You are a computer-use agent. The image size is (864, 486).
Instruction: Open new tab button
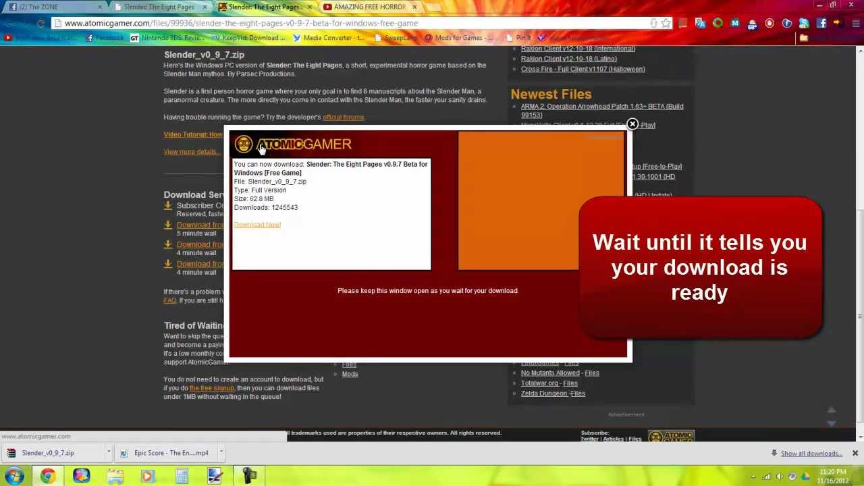point(433,7)
